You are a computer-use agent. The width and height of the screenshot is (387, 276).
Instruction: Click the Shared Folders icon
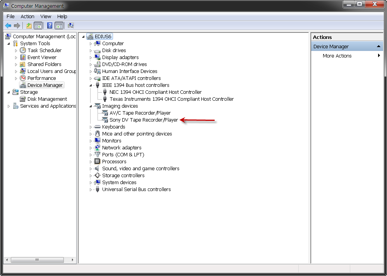(x=23, y=64)
